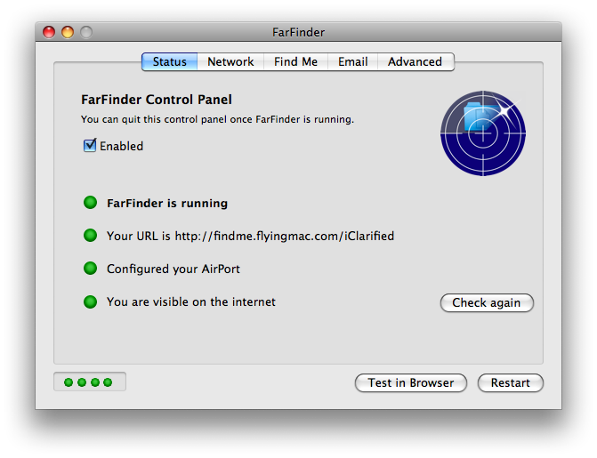Show the Advanced tab

[x=415, y=61]
